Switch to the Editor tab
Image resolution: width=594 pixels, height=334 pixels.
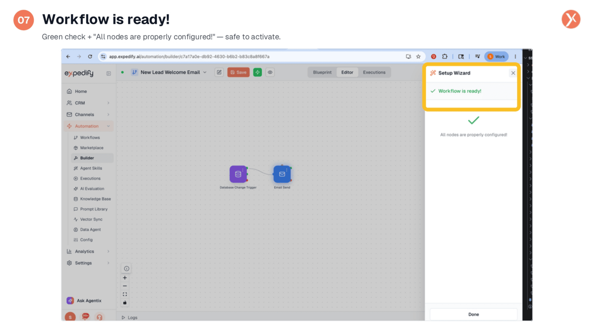(x=347, y=72)
